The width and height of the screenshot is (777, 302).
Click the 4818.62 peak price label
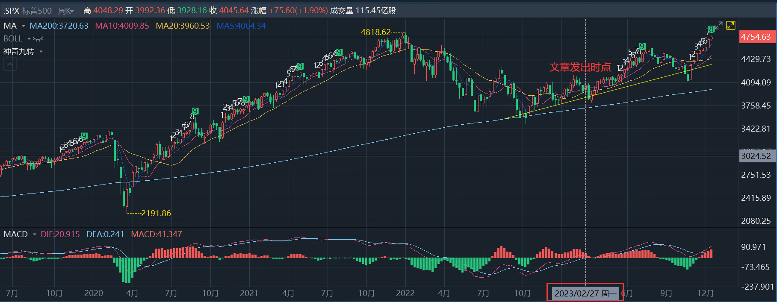(376, 32)
